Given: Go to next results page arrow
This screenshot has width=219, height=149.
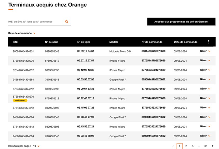Looking at the screenshot, I should tap(213, 146).
